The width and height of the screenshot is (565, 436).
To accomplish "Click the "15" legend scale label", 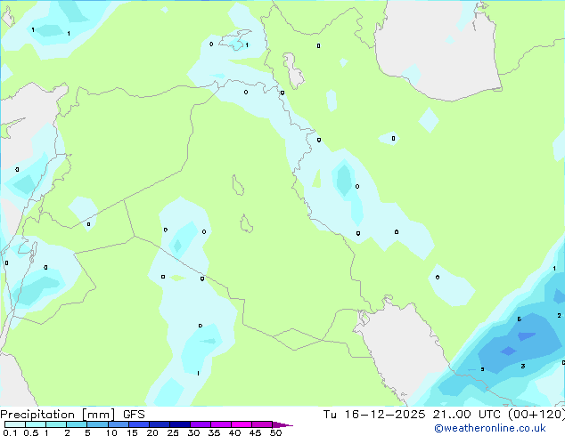I will 132,432.
